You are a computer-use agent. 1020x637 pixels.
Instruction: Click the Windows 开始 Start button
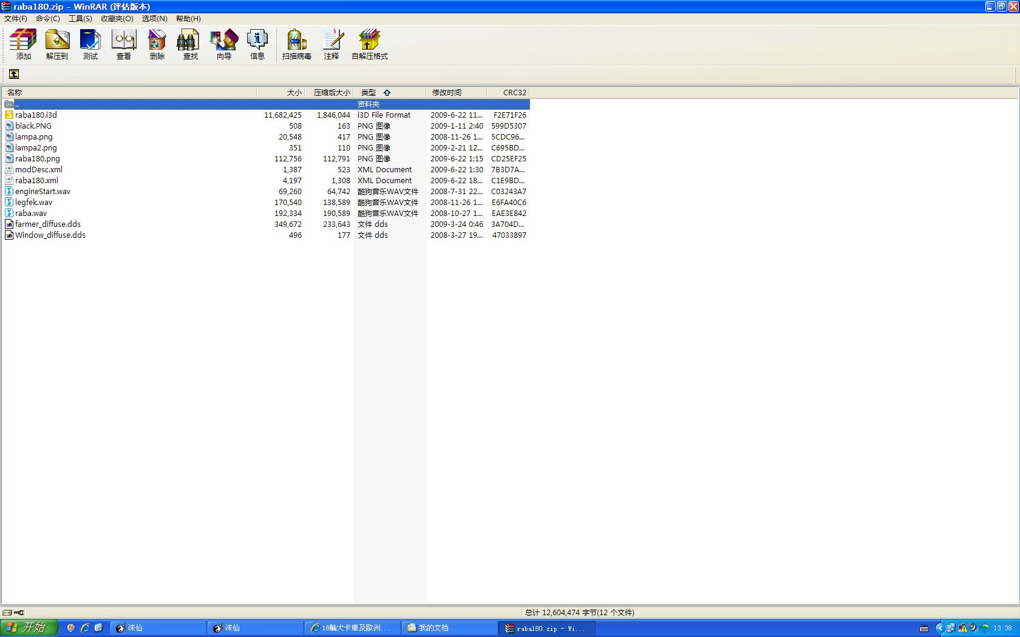click(x=29, y=628)
